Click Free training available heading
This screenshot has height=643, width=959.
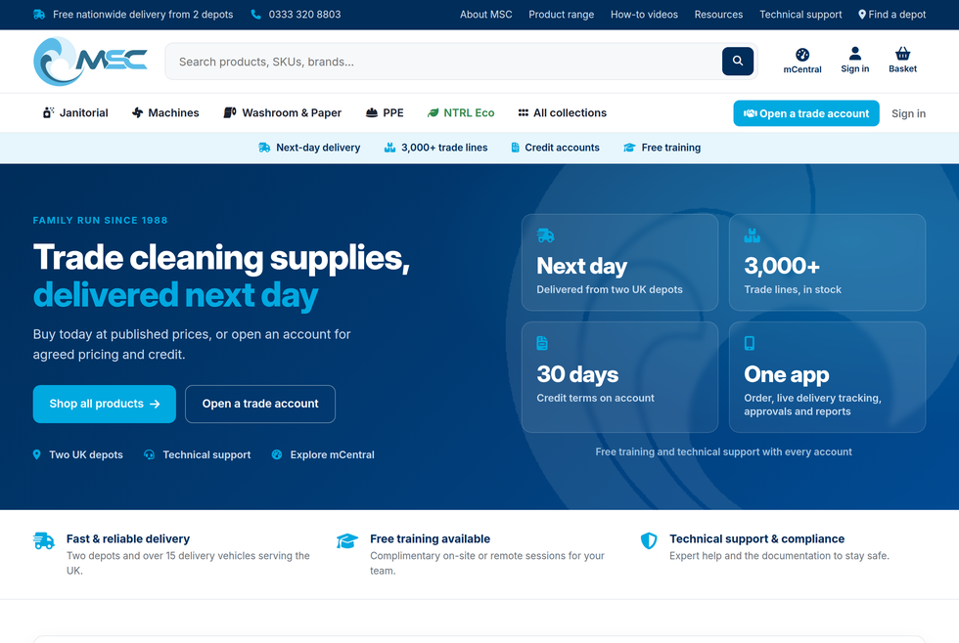pos(430,538)
